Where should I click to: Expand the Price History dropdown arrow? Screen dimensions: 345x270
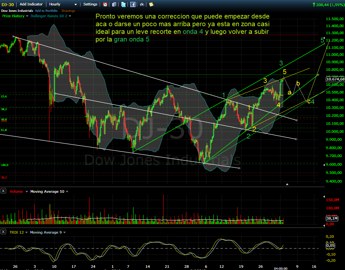pyautogui.click(x=27, y=16)
